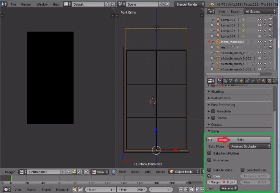
Task: Pin the Untitled.003 image in UV editor
Action: (x=87, y=172)
